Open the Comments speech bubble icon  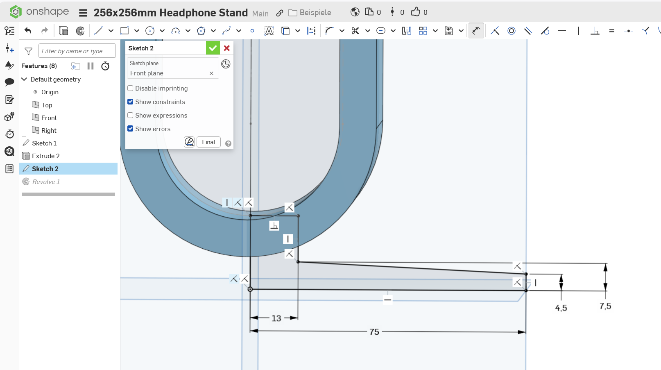coord(9,82)
